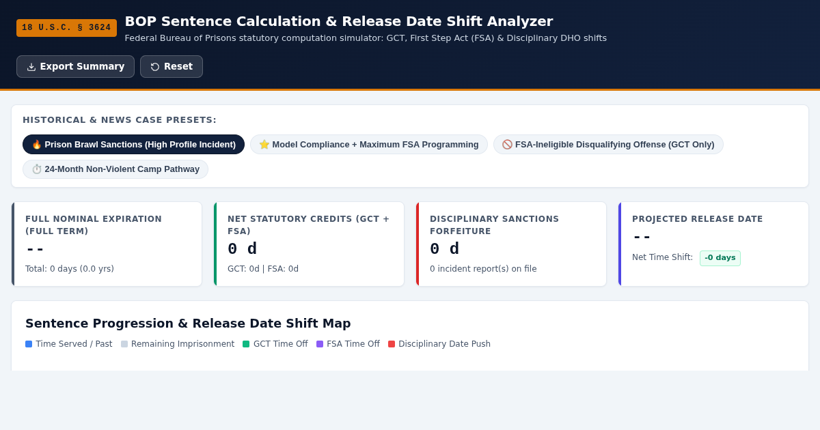
Task: Click the Disciplinary Date Push legend label
Action: (x=444, y=344)
